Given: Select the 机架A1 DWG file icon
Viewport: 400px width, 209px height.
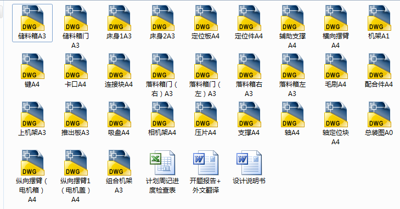Looking at the screenshot, I should click(x=379, y=18).
